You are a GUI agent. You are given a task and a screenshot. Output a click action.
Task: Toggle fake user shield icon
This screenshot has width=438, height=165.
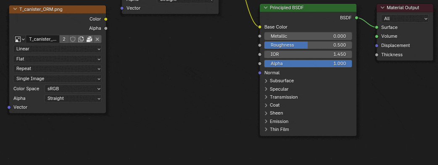point(73,39)
